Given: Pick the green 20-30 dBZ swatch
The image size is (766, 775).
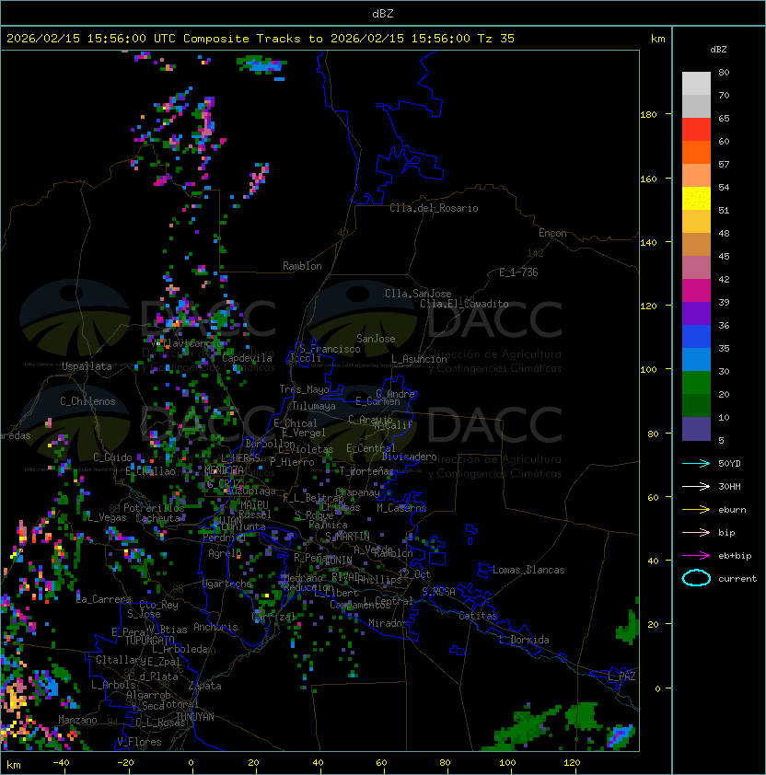Looking at the screenshot, I should point(696,382).
